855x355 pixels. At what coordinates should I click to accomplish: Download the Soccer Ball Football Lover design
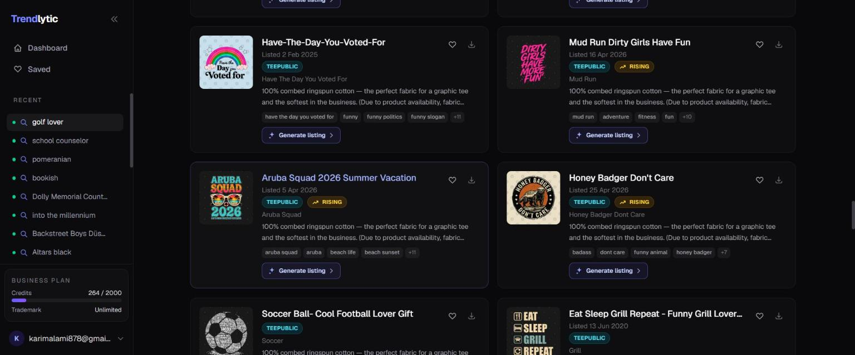click(x=471, y=316)
